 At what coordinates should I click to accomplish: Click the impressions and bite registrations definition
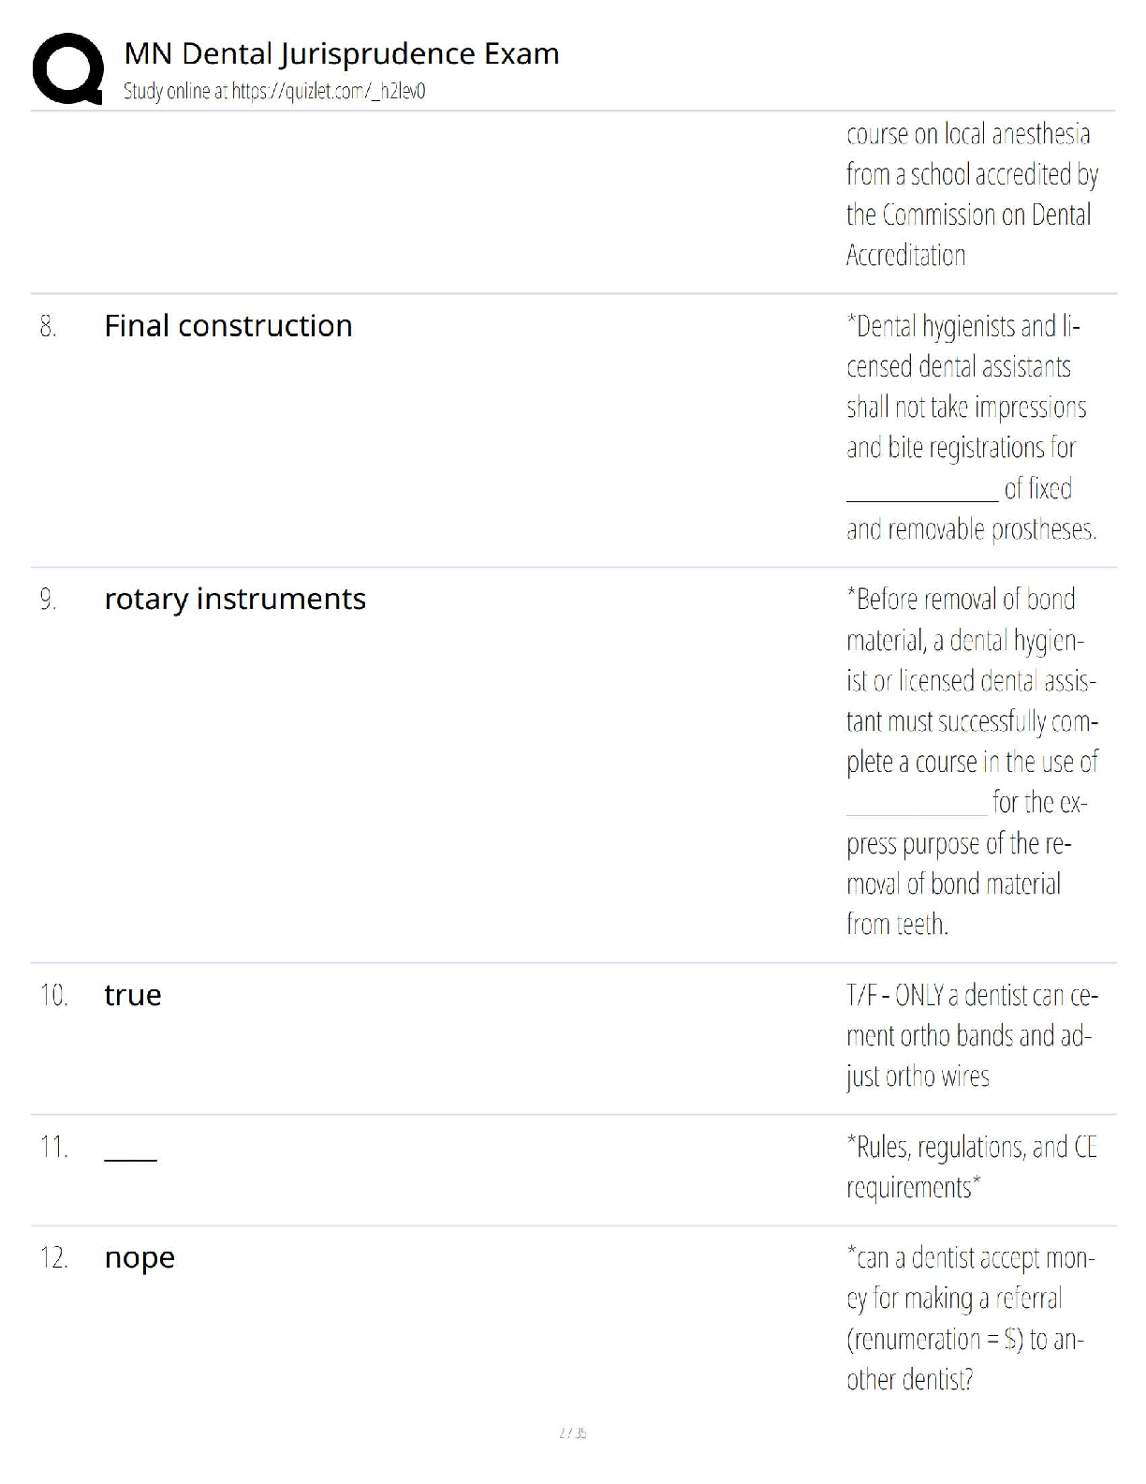click(971, 427)
